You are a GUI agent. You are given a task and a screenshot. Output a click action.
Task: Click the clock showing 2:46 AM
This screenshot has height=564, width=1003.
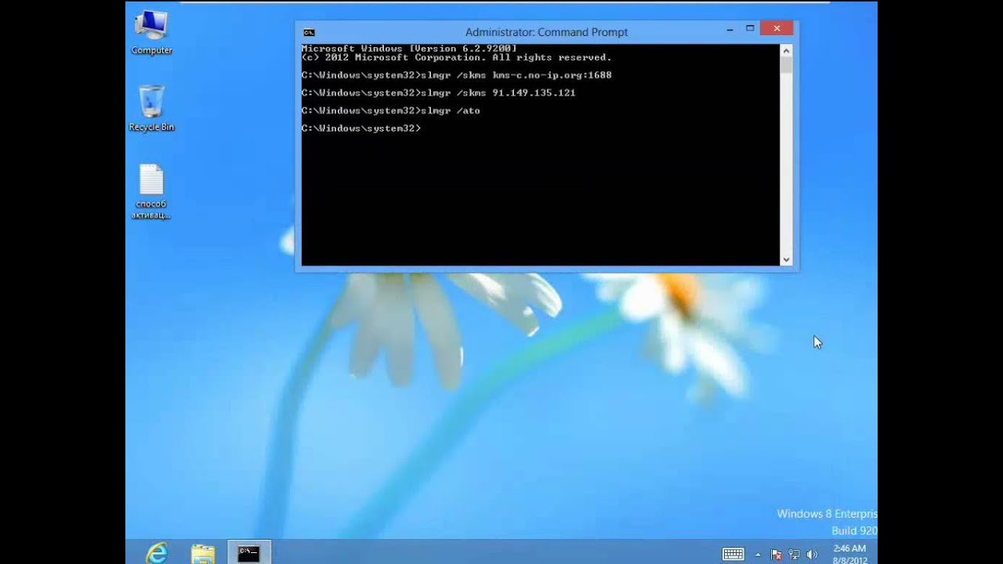click(849, 555)
